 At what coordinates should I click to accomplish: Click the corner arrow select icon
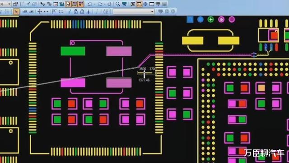pos(54,11)
